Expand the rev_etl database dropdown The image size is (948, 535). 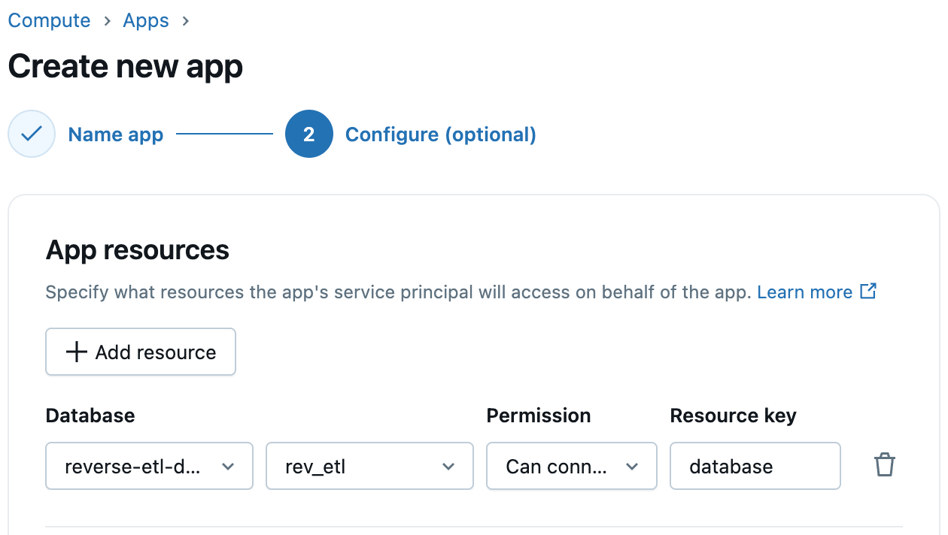[x=369, y=467]
